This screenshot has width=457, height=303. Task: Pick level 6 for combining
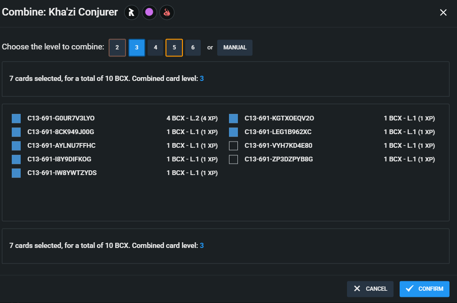[193, 48]
